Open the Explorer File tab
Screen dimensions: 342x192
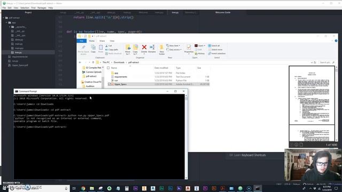click(82, 41)
